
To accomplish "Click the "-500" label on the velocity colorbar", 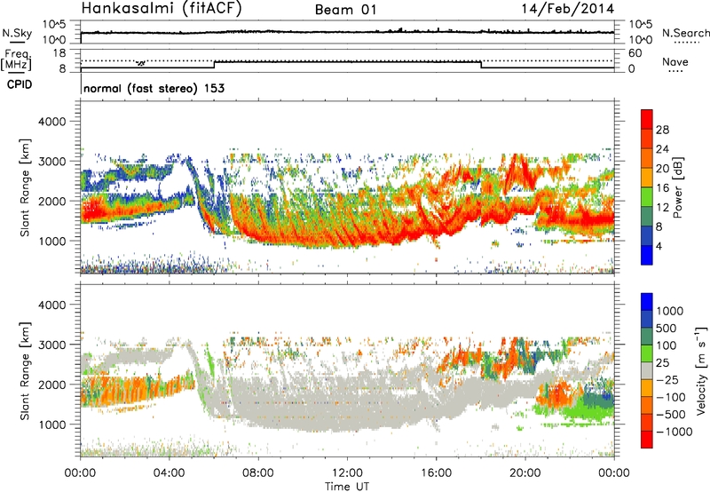I will point(670,415).
